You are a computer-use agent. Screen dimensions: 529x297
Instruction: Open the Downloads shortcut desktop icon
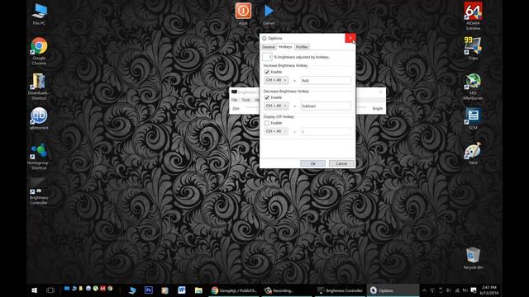[x=39, y=86]
